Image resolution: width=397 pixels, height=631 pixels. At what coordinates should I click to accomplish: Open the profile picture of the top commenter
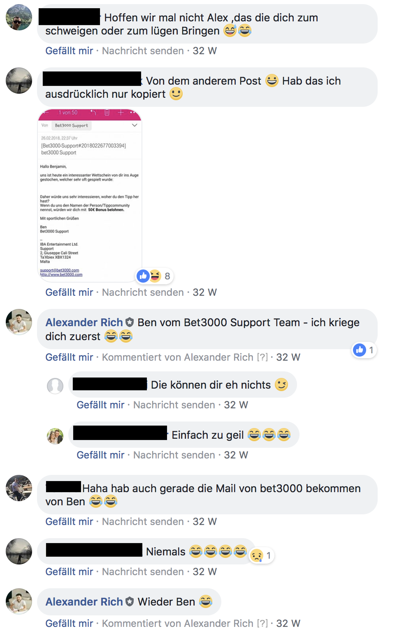click(x=19, y=17)
